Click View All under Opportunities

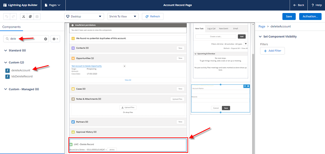pos(128,80)
